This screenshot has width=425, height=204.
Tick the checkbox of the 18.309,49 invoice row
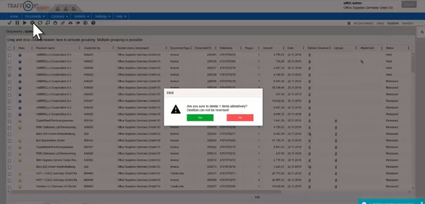tap(10, 88)
